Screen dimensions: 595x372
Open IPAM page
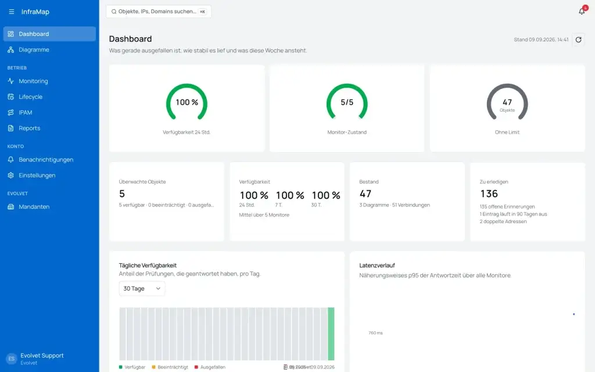(49, 112)
